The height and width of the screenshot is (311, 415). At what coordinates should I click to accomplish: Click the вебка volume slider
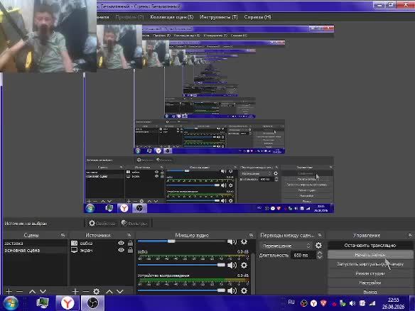pyautogui.click(x=182, y=265)
